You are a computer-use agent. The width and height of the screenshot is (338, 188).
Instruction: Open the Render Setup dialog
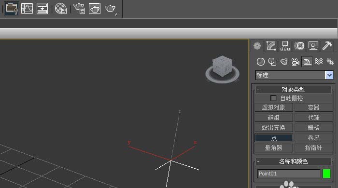79,8
